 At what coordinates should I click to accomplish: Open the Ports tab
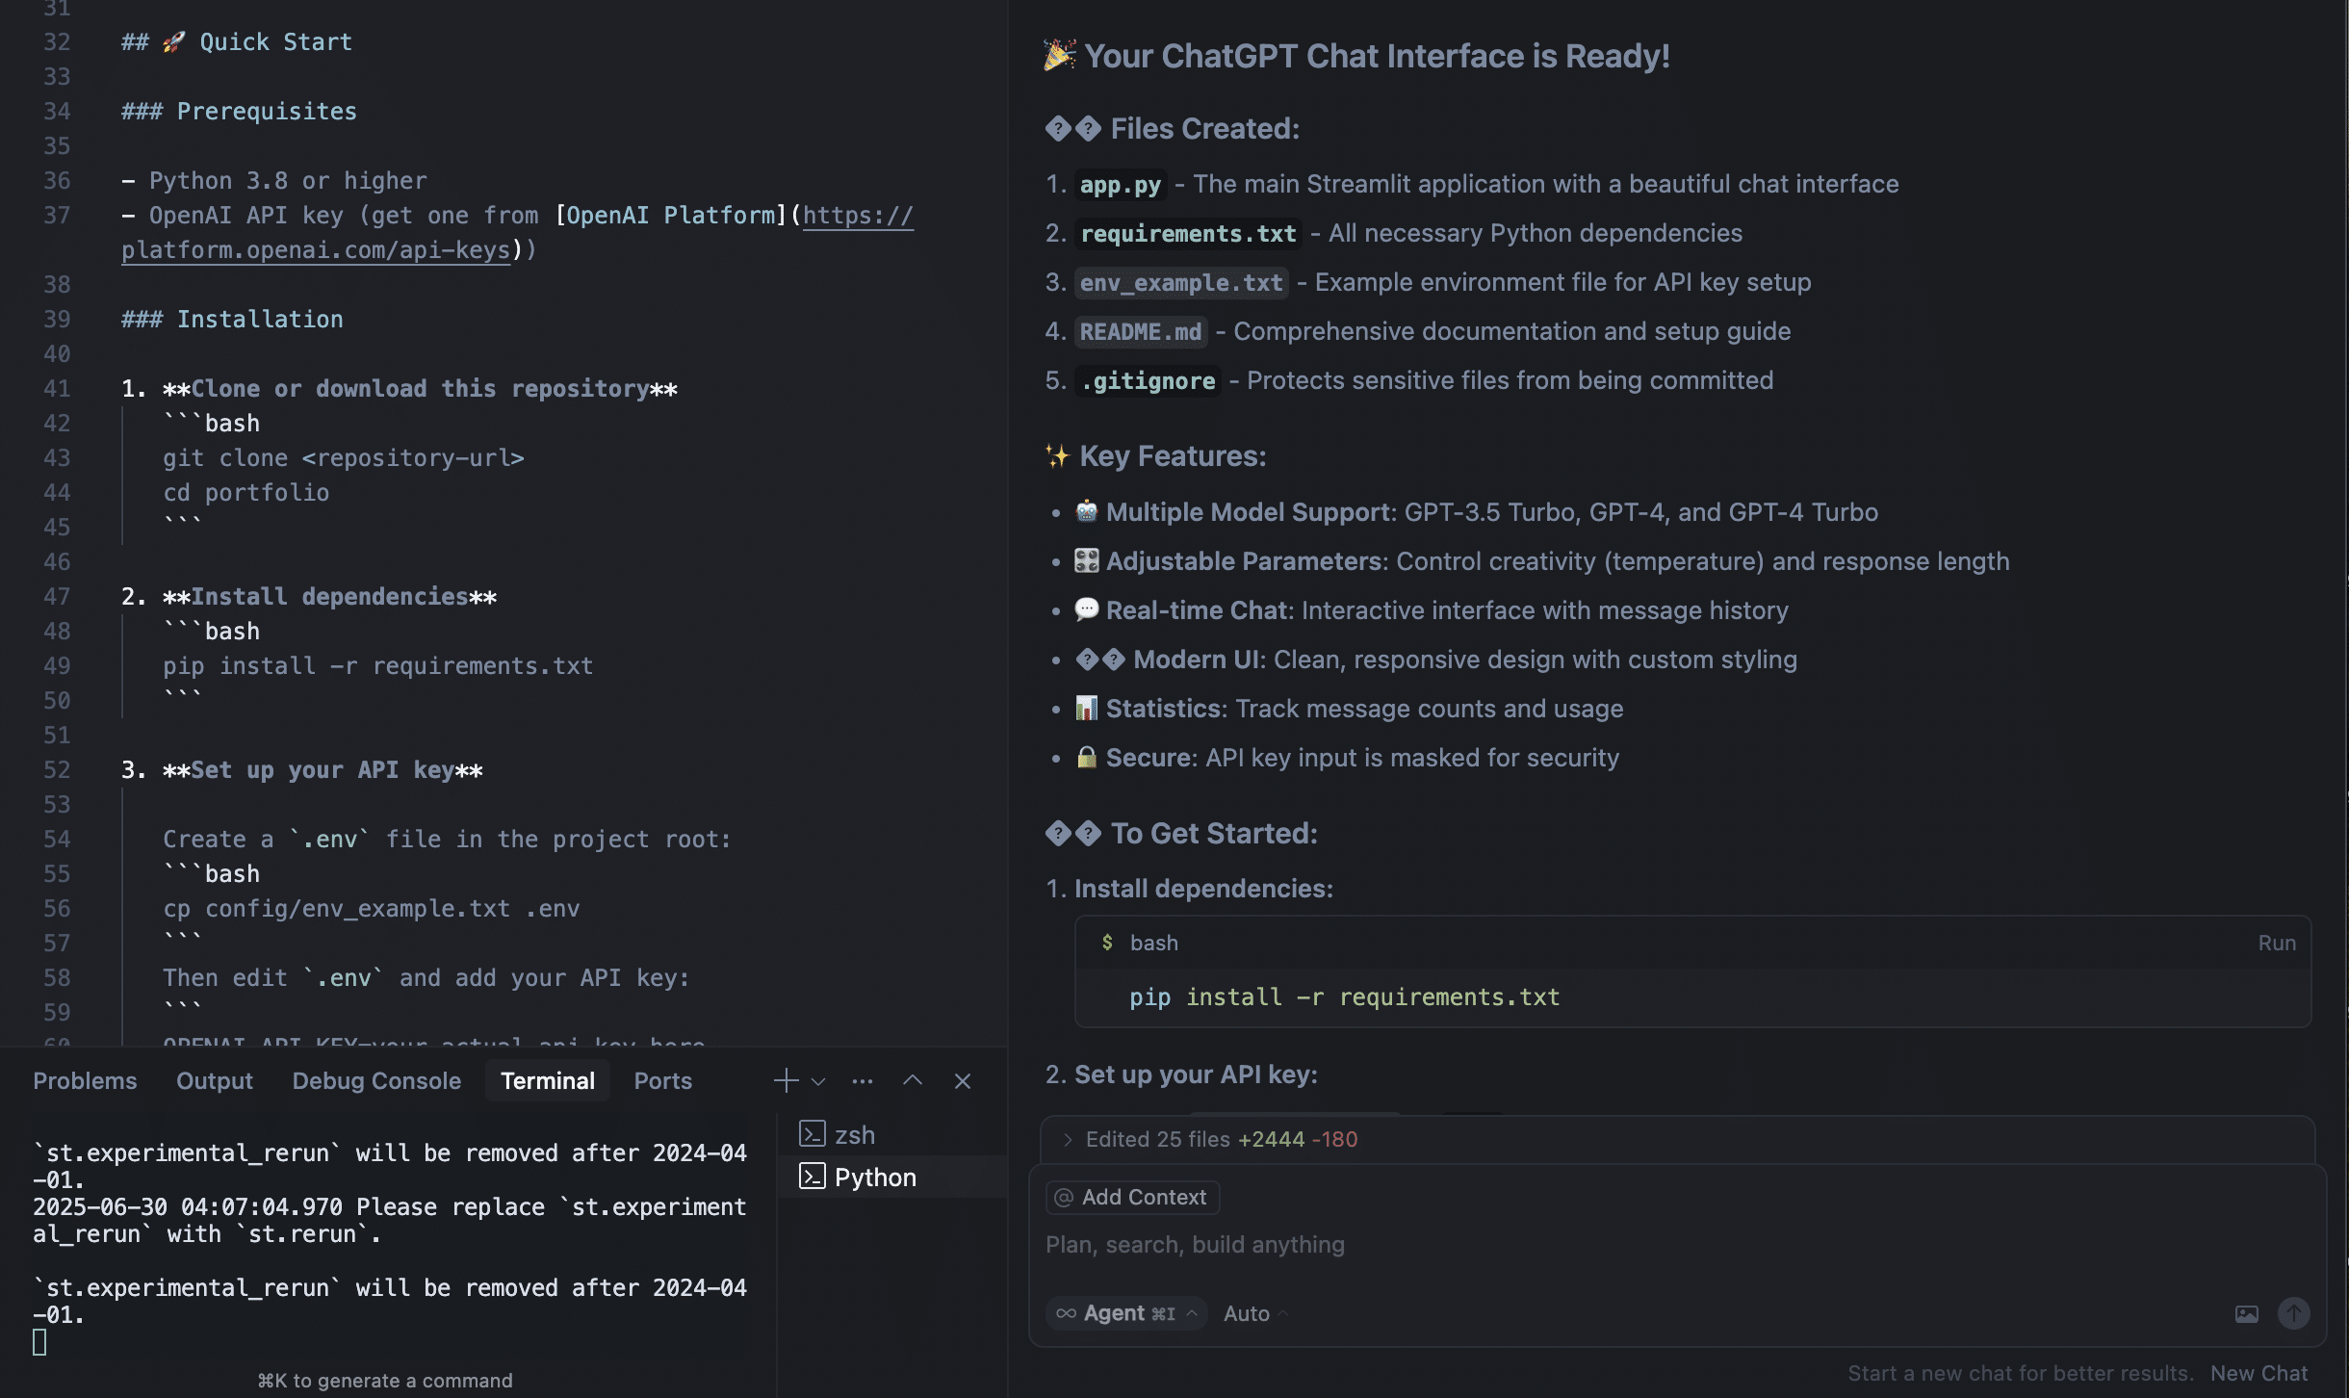coord(662,1080)
